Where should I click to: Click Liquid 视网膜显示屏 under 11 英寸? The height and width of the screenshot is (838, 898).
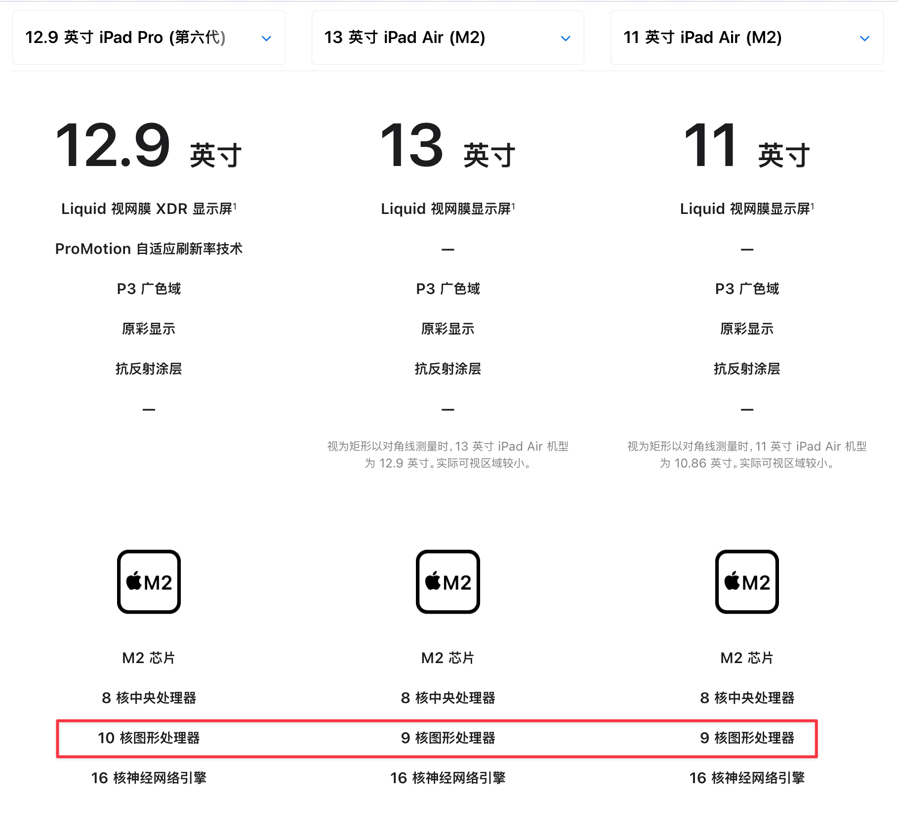pos(747,209)
